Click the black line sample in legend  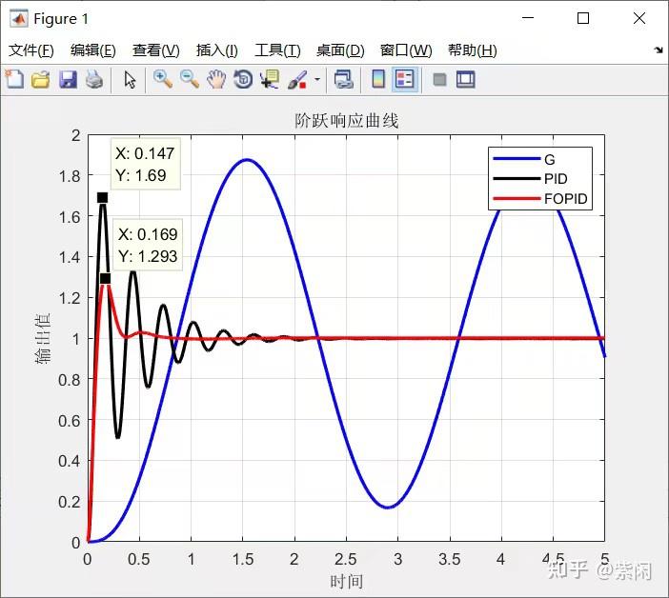[517, 179]
